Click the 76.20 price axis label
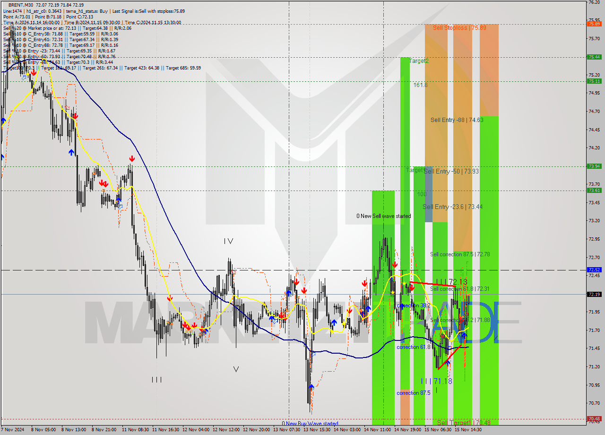Viewport: 605px width, 435px height. coord(594,2)
